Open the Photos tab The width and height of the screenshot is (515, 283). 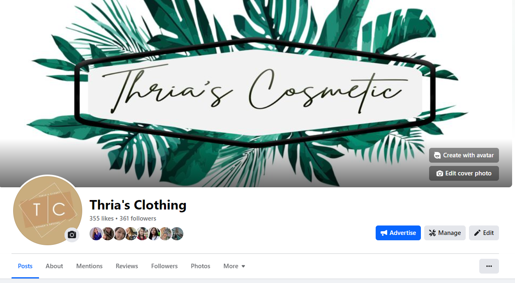click(x=201, y=266)
